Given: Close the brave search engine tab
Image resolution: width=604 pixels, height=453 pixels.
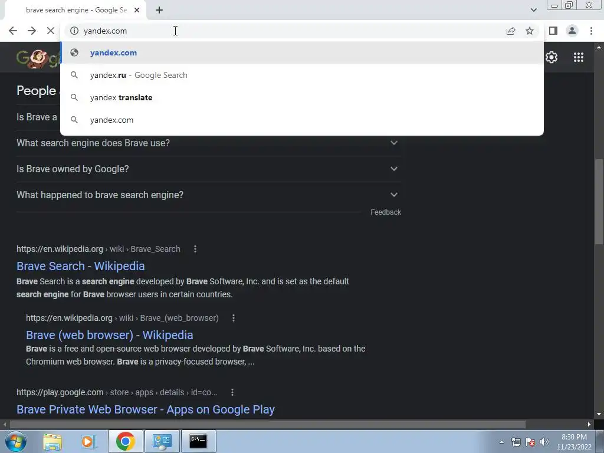Looking at the screenshot, I should [x=137, y=10].
